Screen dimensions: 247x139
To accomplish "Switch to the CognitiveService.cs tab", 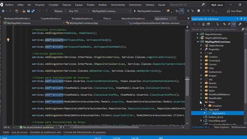I will (x=51, y=19).
